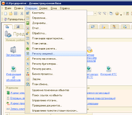Open the Сервис menu
Image resolution: width=132 pixels, height=115 pixels.
tap(43, 8)
